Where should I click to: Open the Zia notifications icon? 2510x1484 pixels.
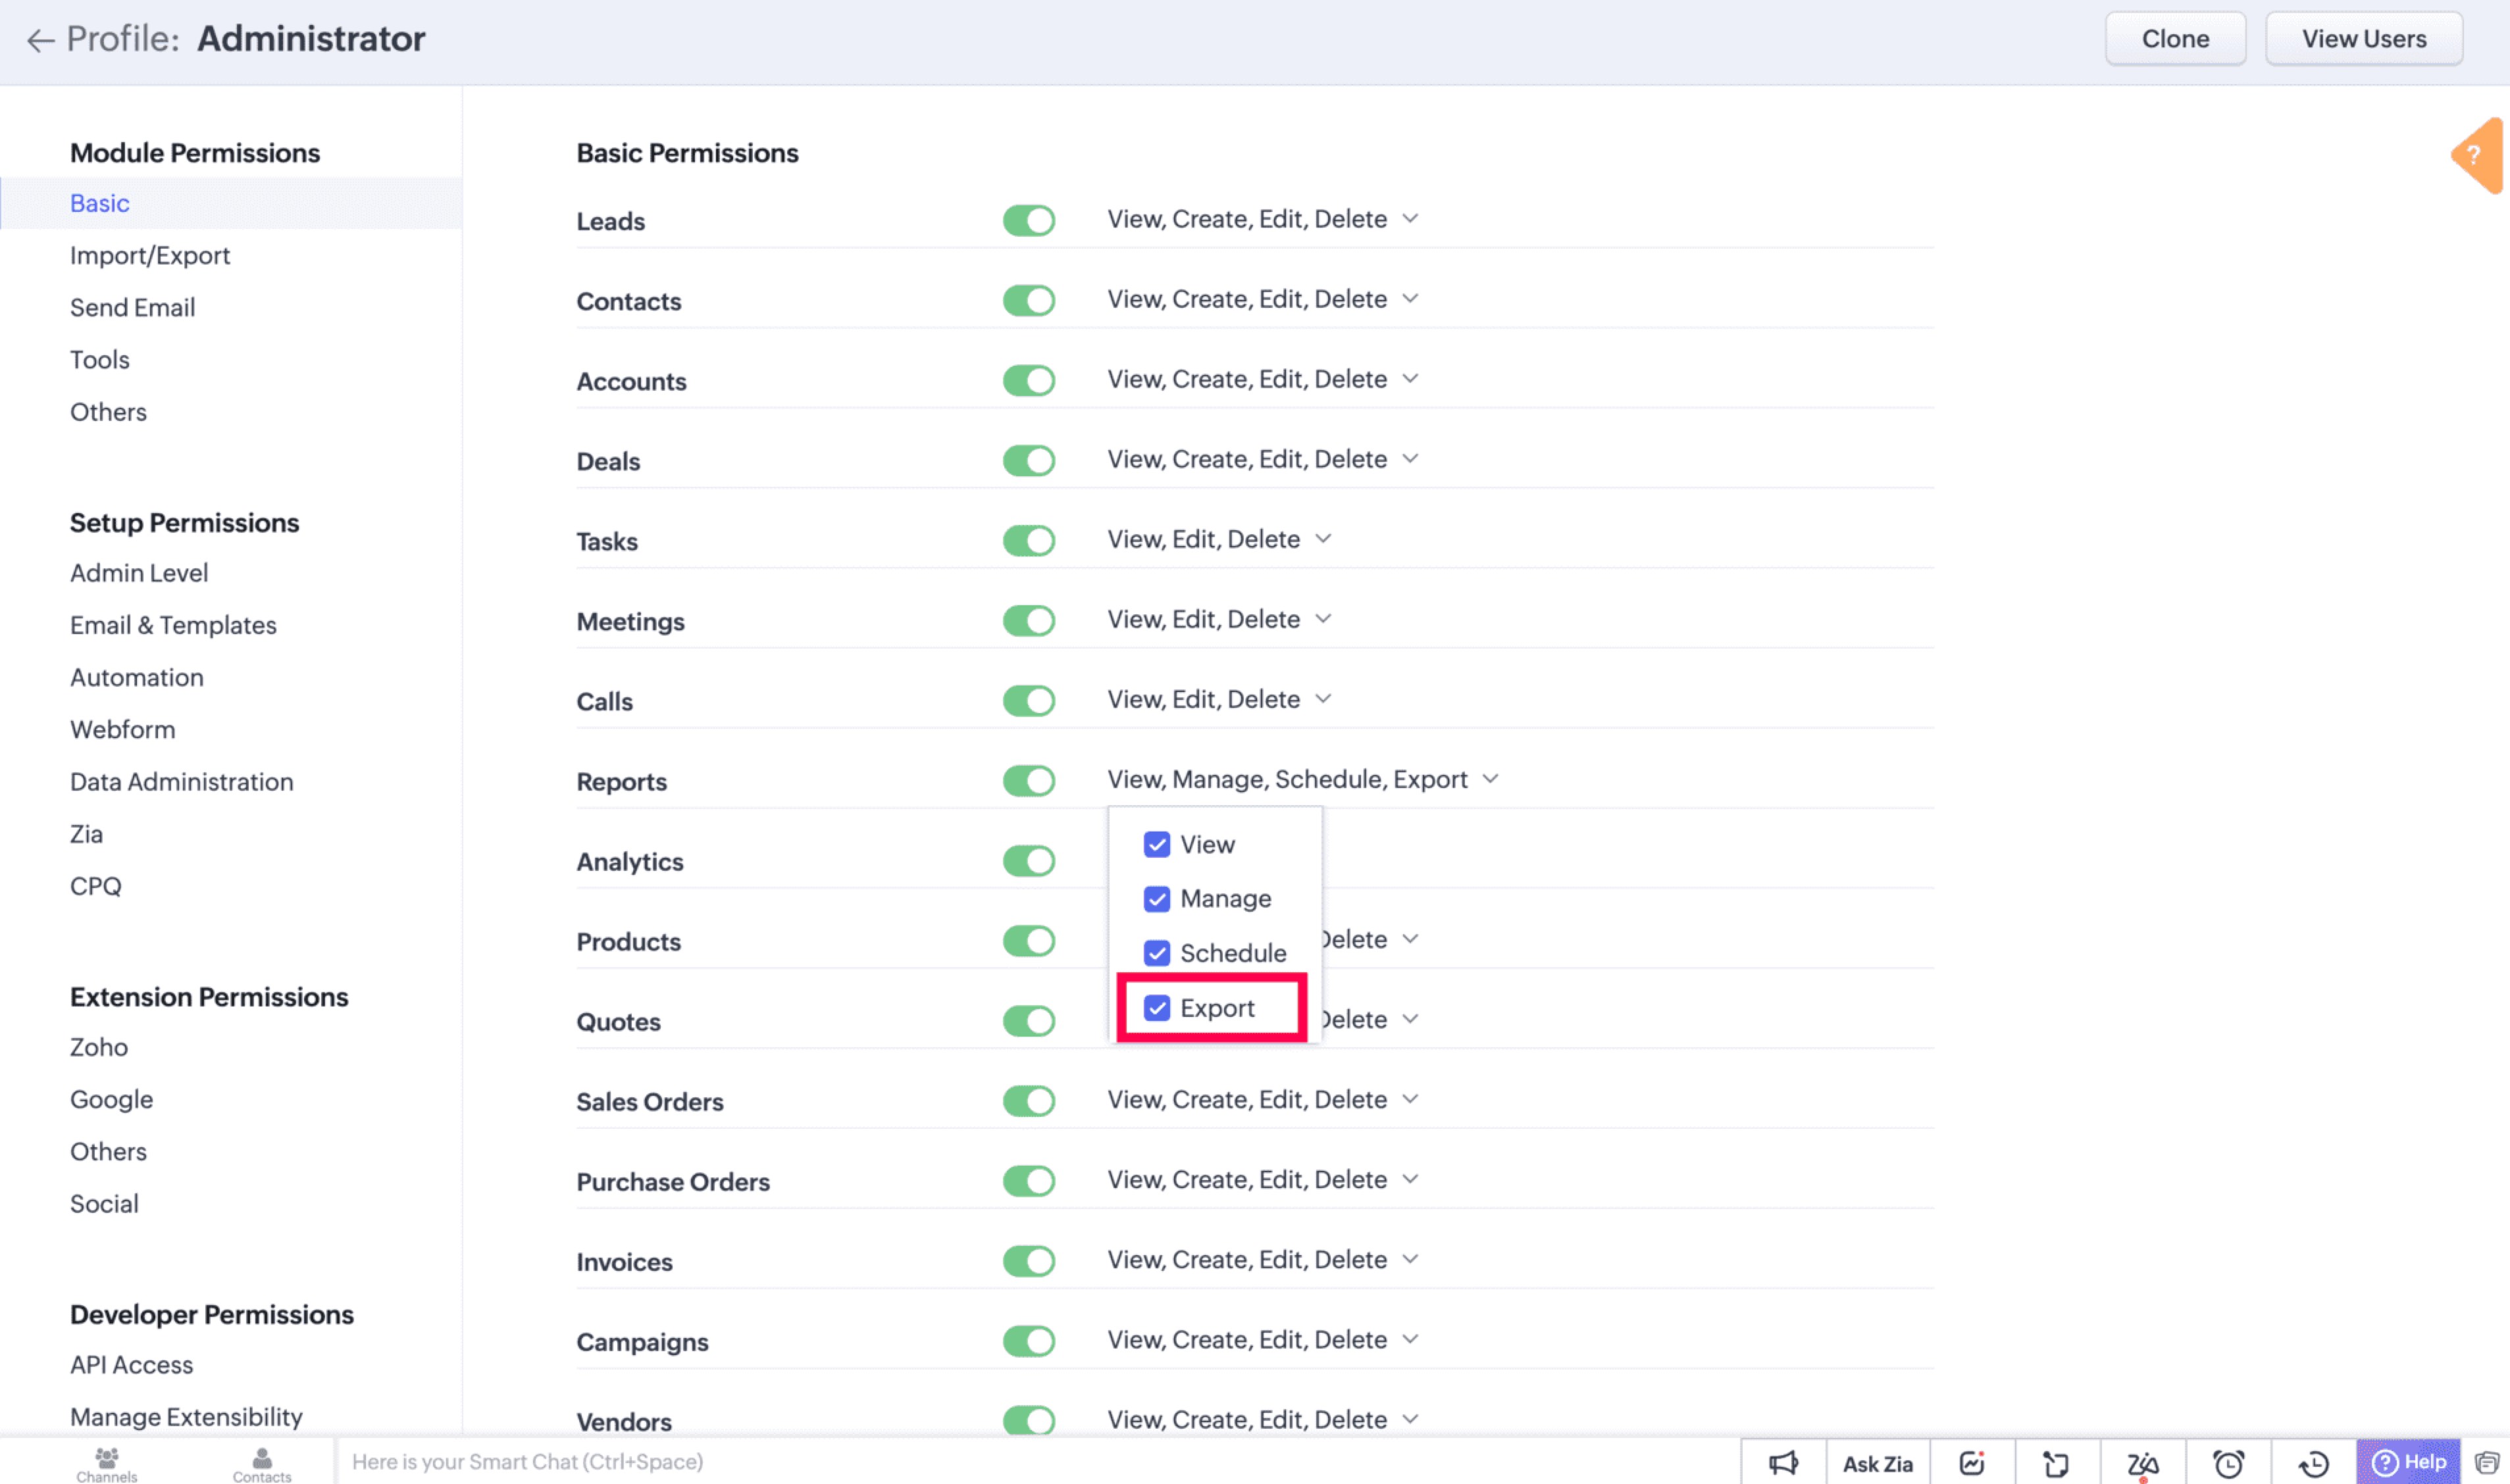click(2142, 1463)
